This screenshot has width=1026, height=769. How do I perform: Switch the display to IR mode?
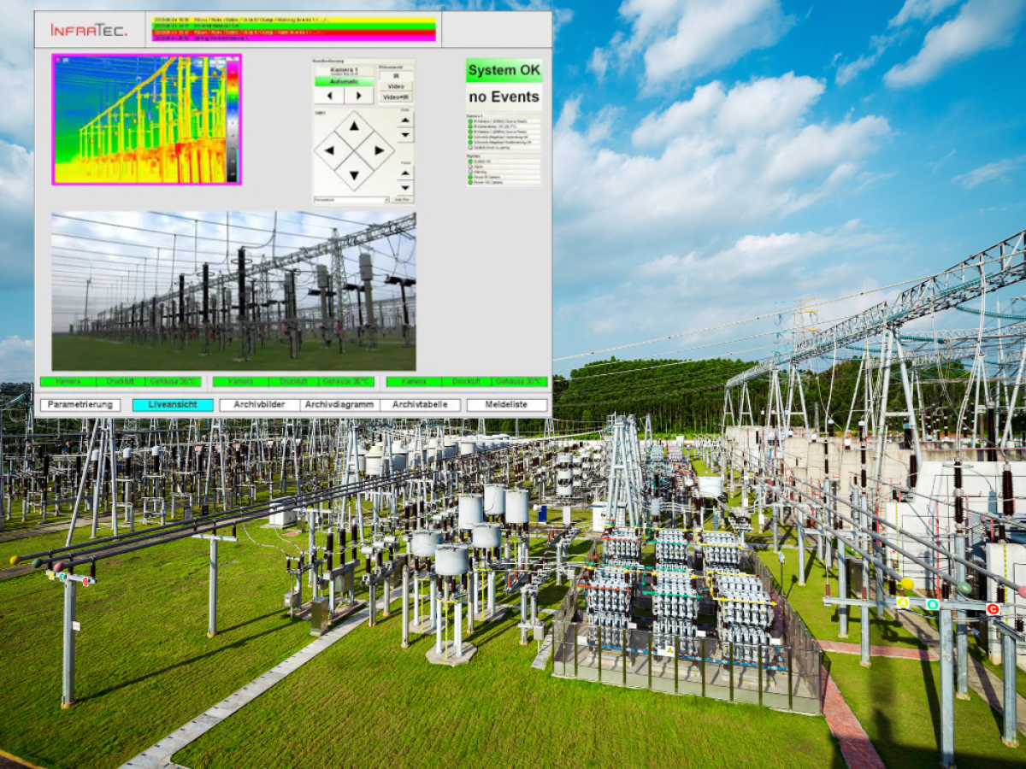pyautogui.click(x=396, y=75)
